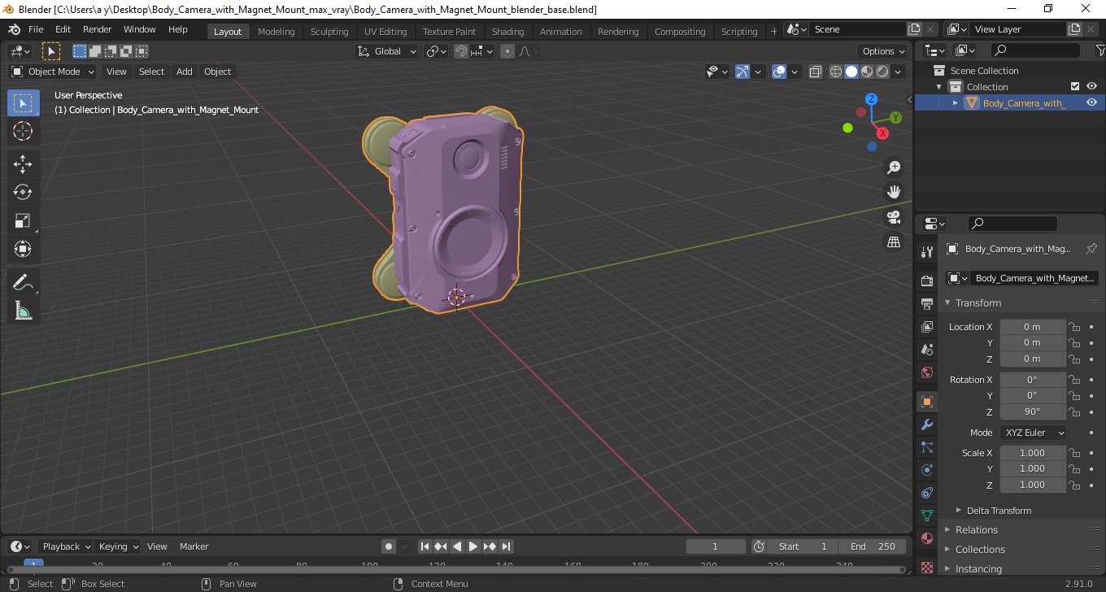
Task: Toggle the camera view icon
Action: coord(894,217)
